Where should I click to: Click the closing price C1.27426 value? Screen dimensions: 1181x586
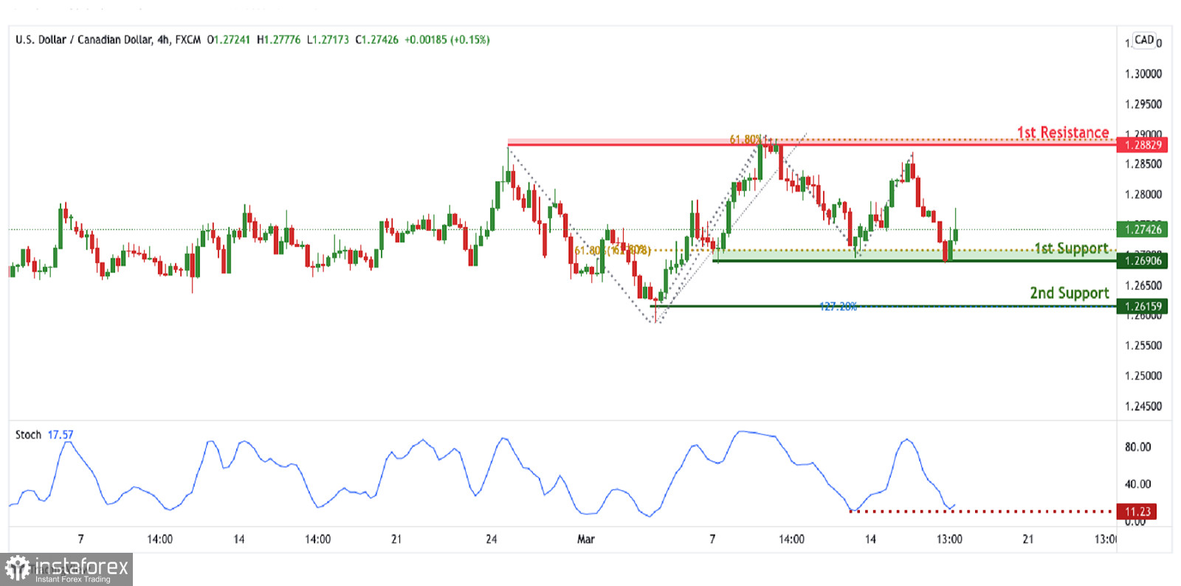coord(376,40)
